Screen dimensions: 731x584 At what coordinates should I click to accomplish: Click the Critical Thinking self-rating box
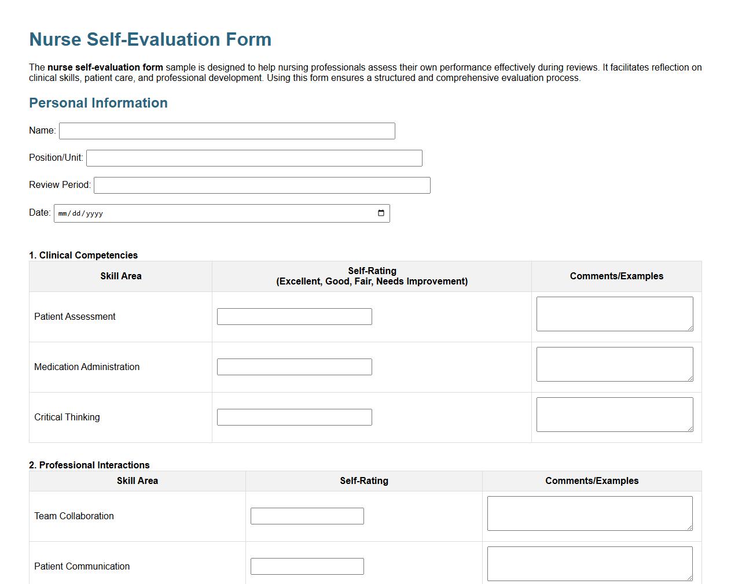coord(294,417)
